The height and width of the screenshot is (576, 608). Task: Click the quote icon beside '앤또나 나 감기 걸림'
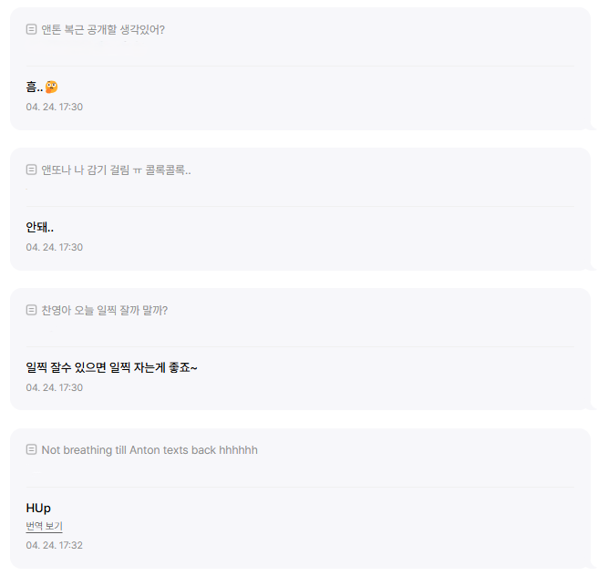[32, 170]
